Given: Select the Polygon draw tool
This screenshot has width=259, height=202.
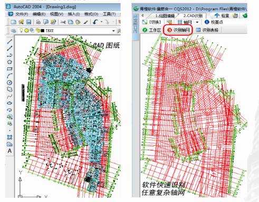Looking at the screenshot, I should [x=9, y=62].
